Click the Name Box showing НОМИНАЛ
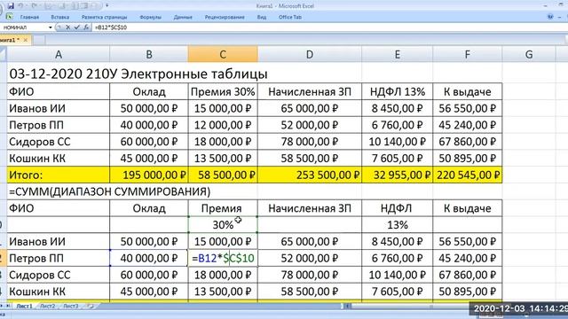The height and width of the screenshot is (319, 568). point(25,27)
